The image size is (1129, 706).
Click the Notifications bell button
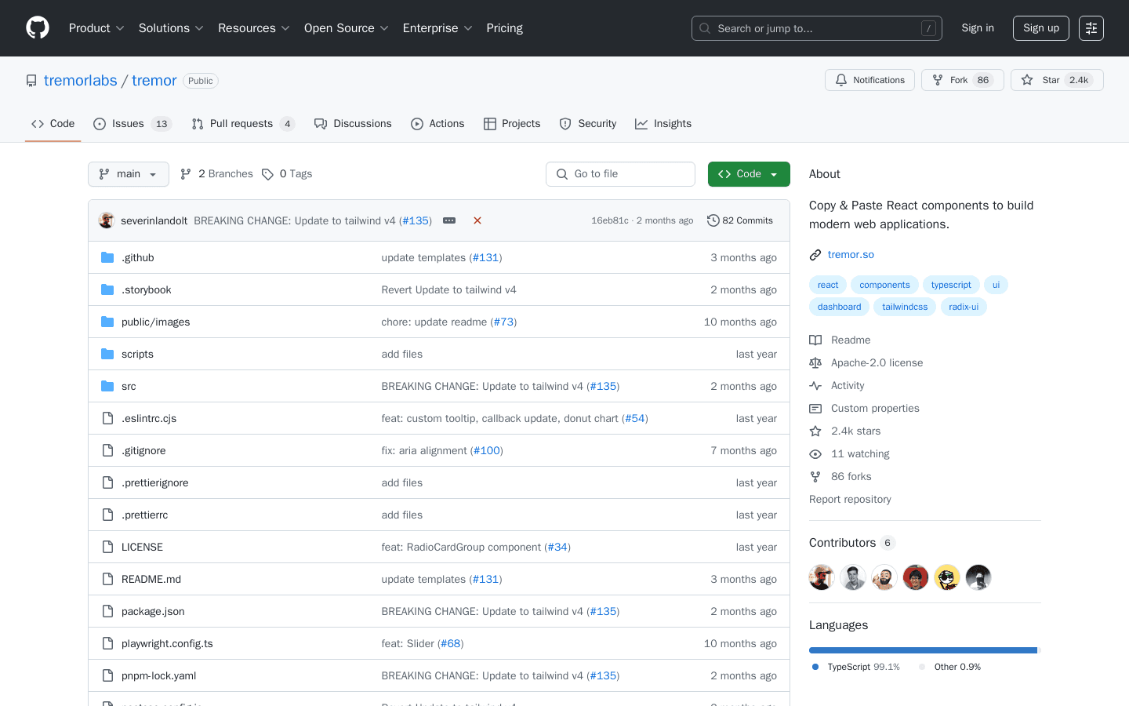[869, 80]
